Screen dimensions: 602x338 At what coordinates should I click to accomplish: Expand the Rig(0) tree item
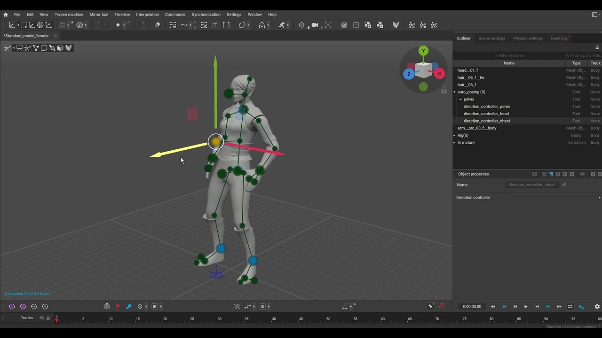pos(455,136)
